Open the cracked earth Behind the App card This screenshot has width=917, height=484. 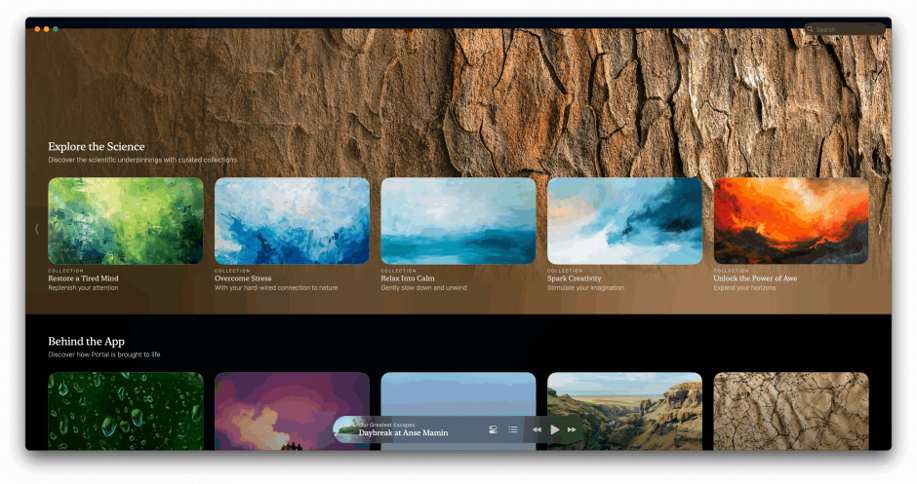(791, 410)
